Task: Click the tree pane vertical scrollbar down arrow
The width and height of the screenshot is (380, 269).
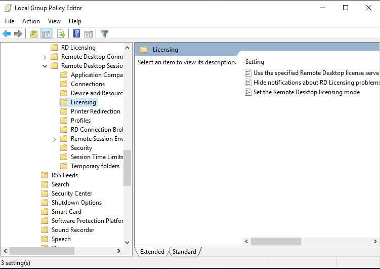Action: (127, 243)
